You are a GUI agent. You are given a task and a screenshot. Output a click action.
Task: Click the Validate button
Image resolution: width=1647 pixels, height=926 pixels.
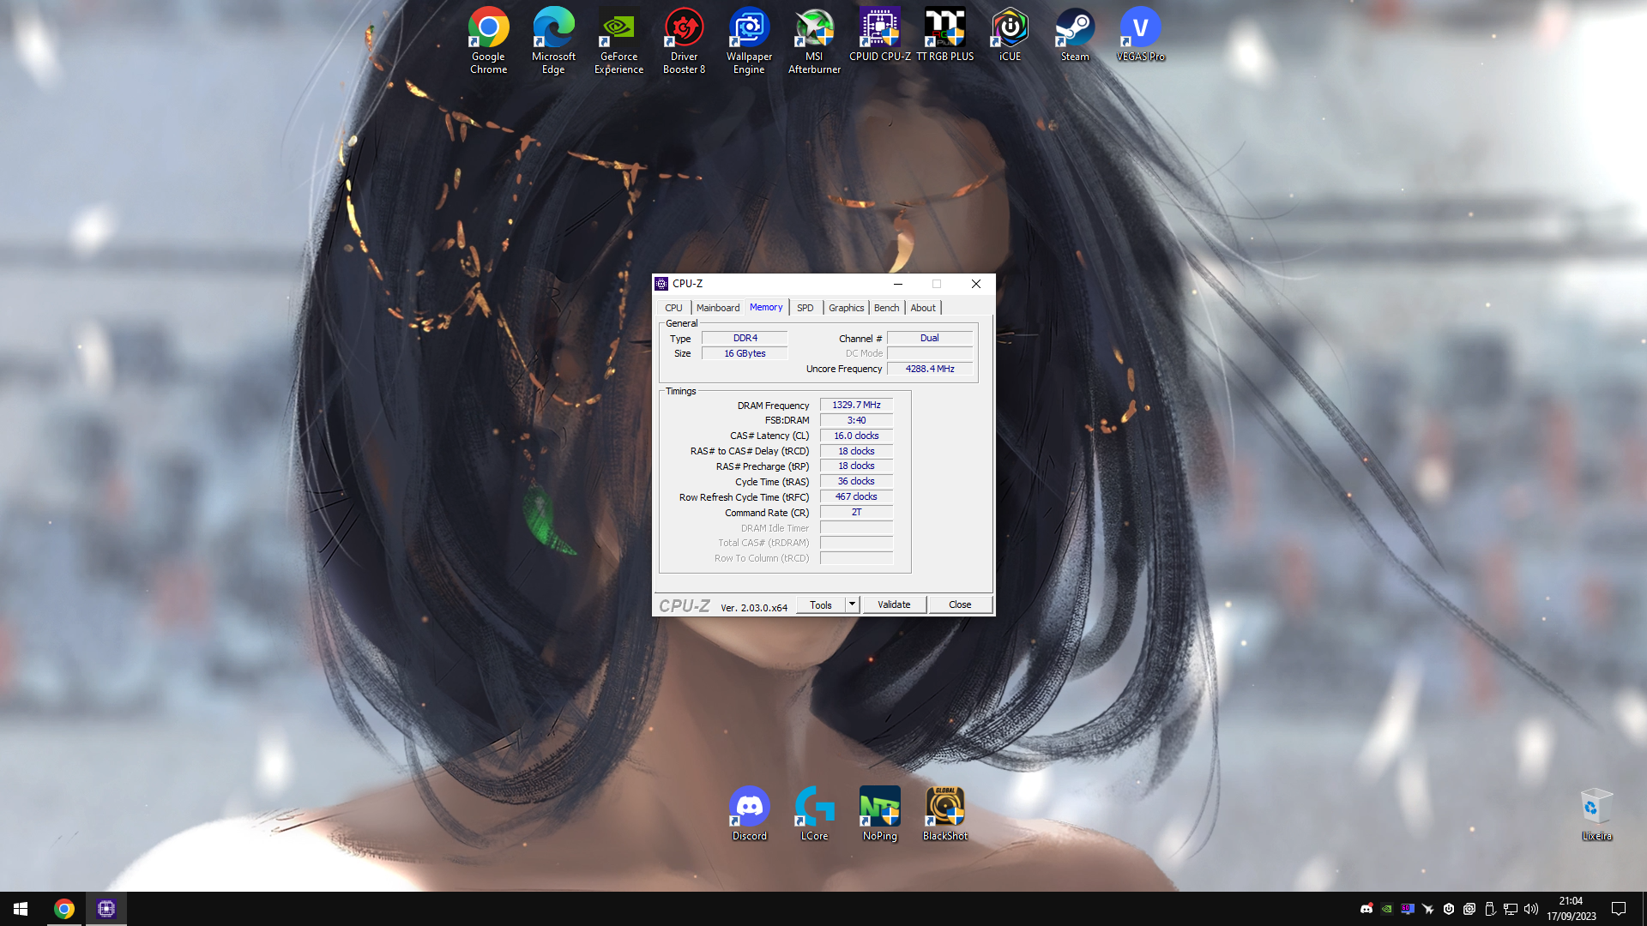click(894, 604)
